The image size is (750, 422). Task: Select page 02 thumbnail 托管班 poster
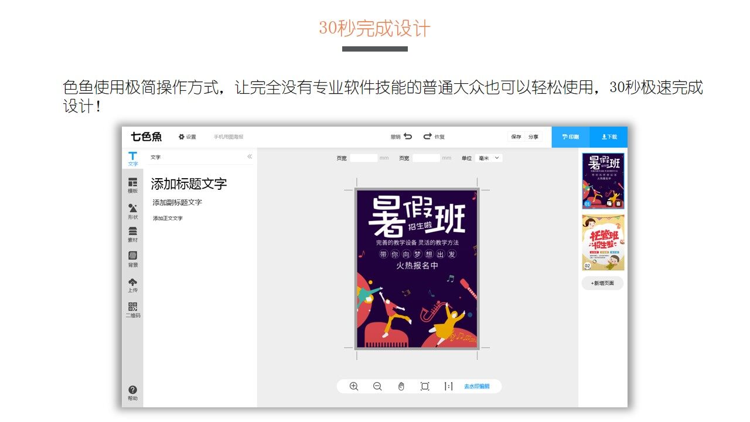[x=603, y=242]
